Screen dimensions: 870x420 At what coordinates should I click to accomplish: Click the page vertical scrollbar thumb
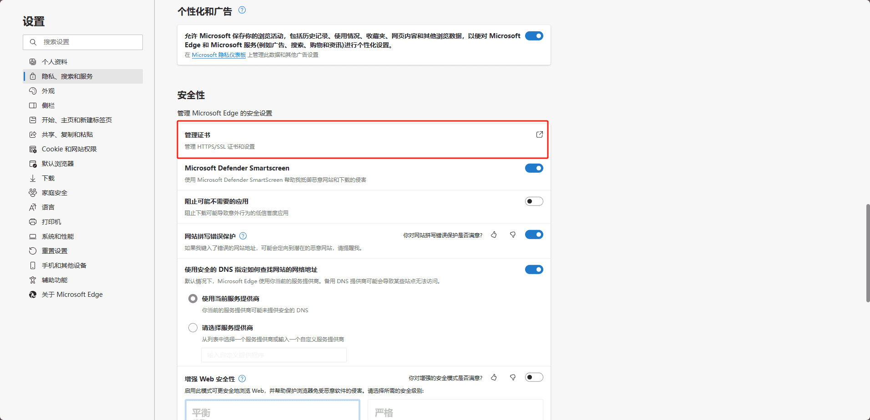[868, 253]
